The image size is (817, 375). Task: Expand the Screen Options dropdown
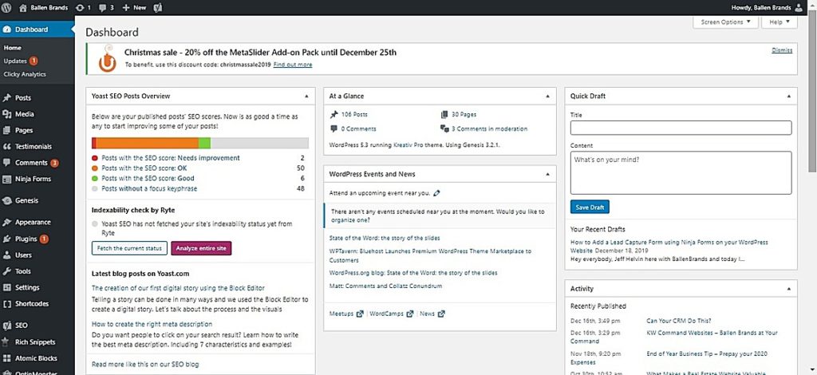click(725, 22)
